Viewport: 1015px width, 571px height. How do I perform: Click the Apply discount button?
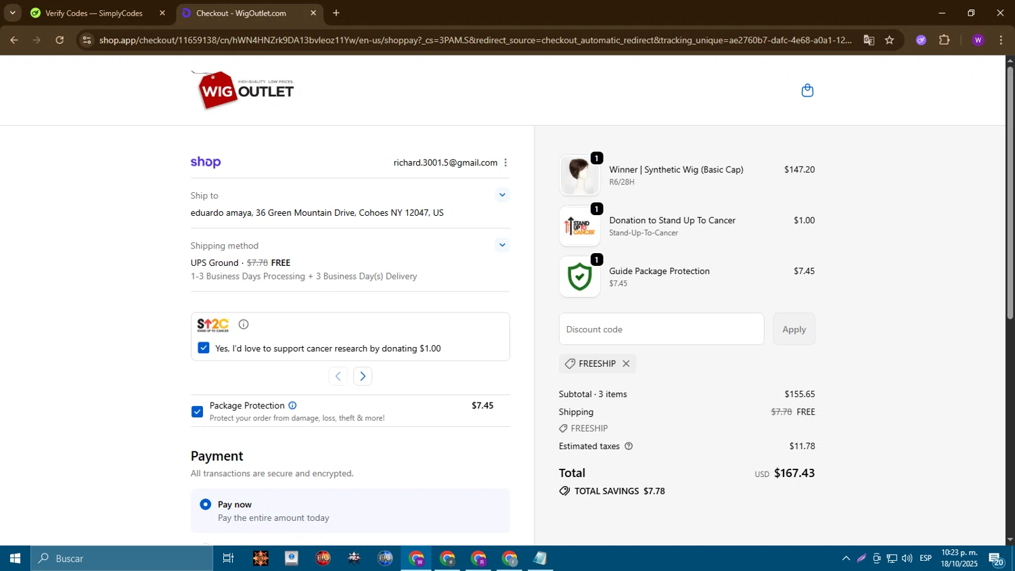[794, 329]
